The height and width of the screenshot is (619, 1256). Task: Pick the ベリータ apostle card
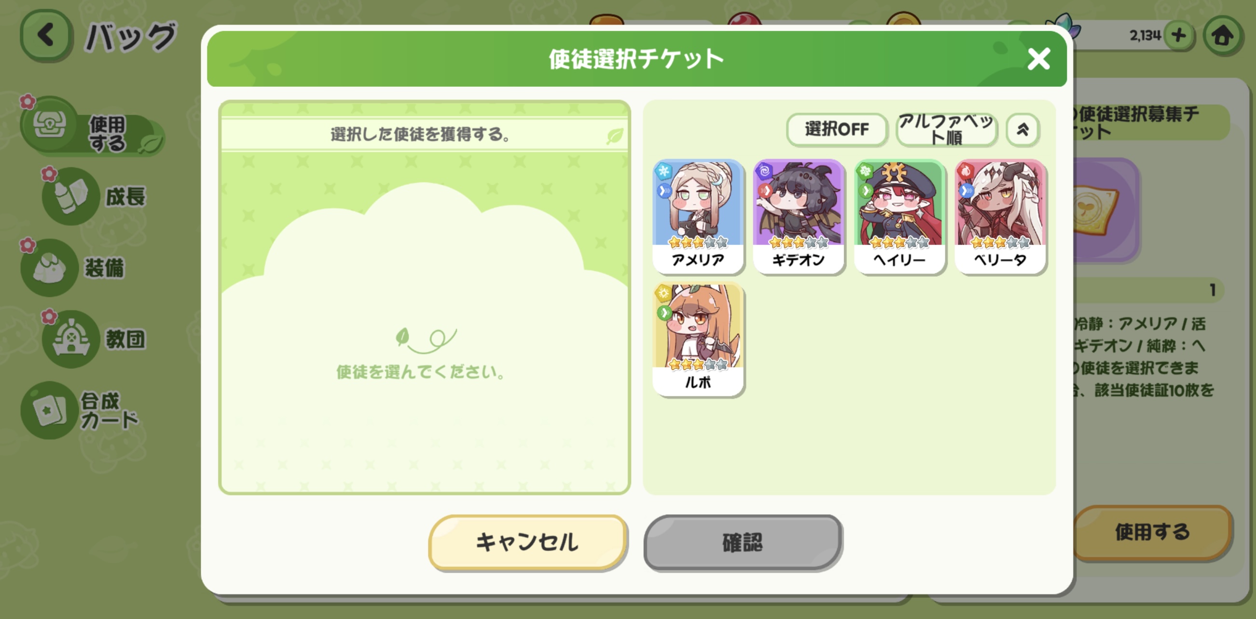tap(1000, 217)
